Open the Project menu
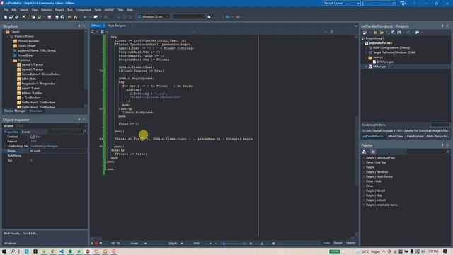The image size is (453, 255). pyautogui.click(x=59, y=10)
